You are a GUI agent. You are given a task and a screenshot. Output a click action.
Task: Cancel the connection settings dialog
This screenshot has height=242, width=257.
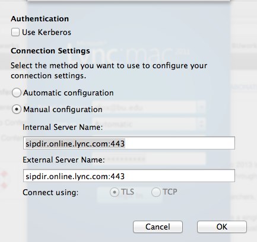(158, 227)
